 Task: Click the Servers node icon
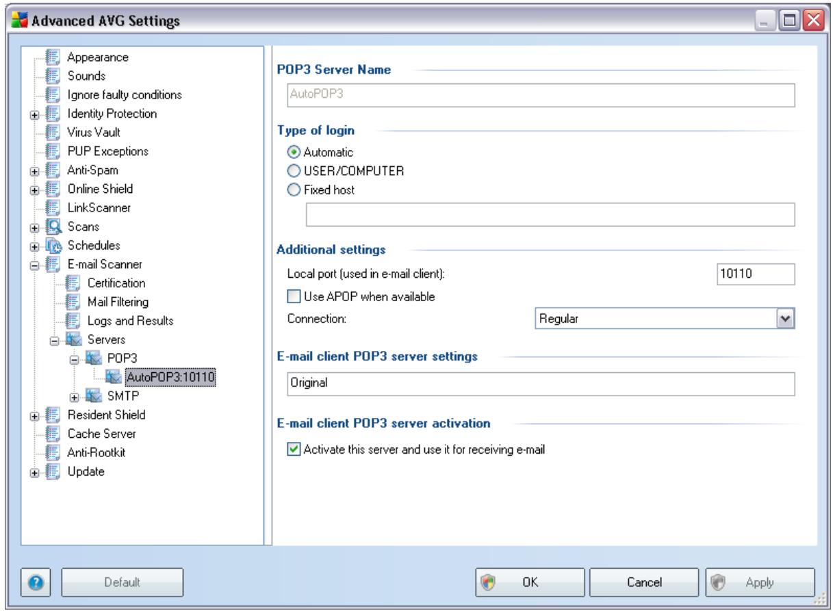(73, 338)
